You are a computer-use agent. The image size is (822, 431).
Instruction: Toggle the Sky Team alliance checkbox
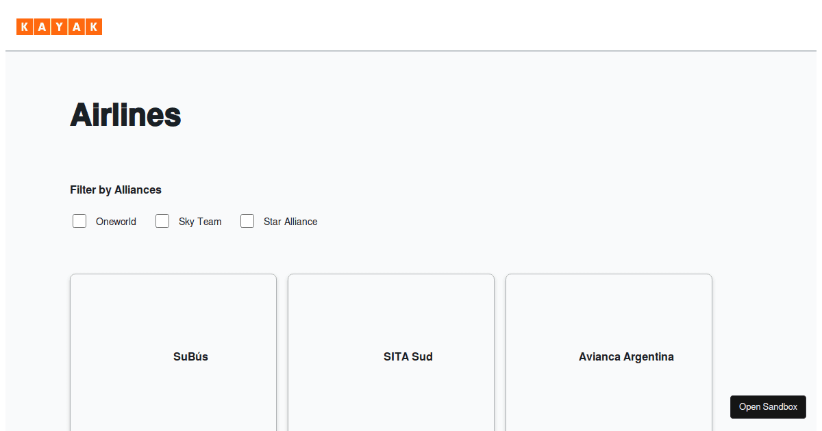162,221
